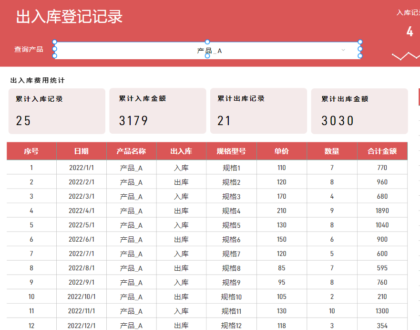Select the total amount cell 1890
Image resolution: width=420 pixels, height=330 pixels.
(382, 211)
